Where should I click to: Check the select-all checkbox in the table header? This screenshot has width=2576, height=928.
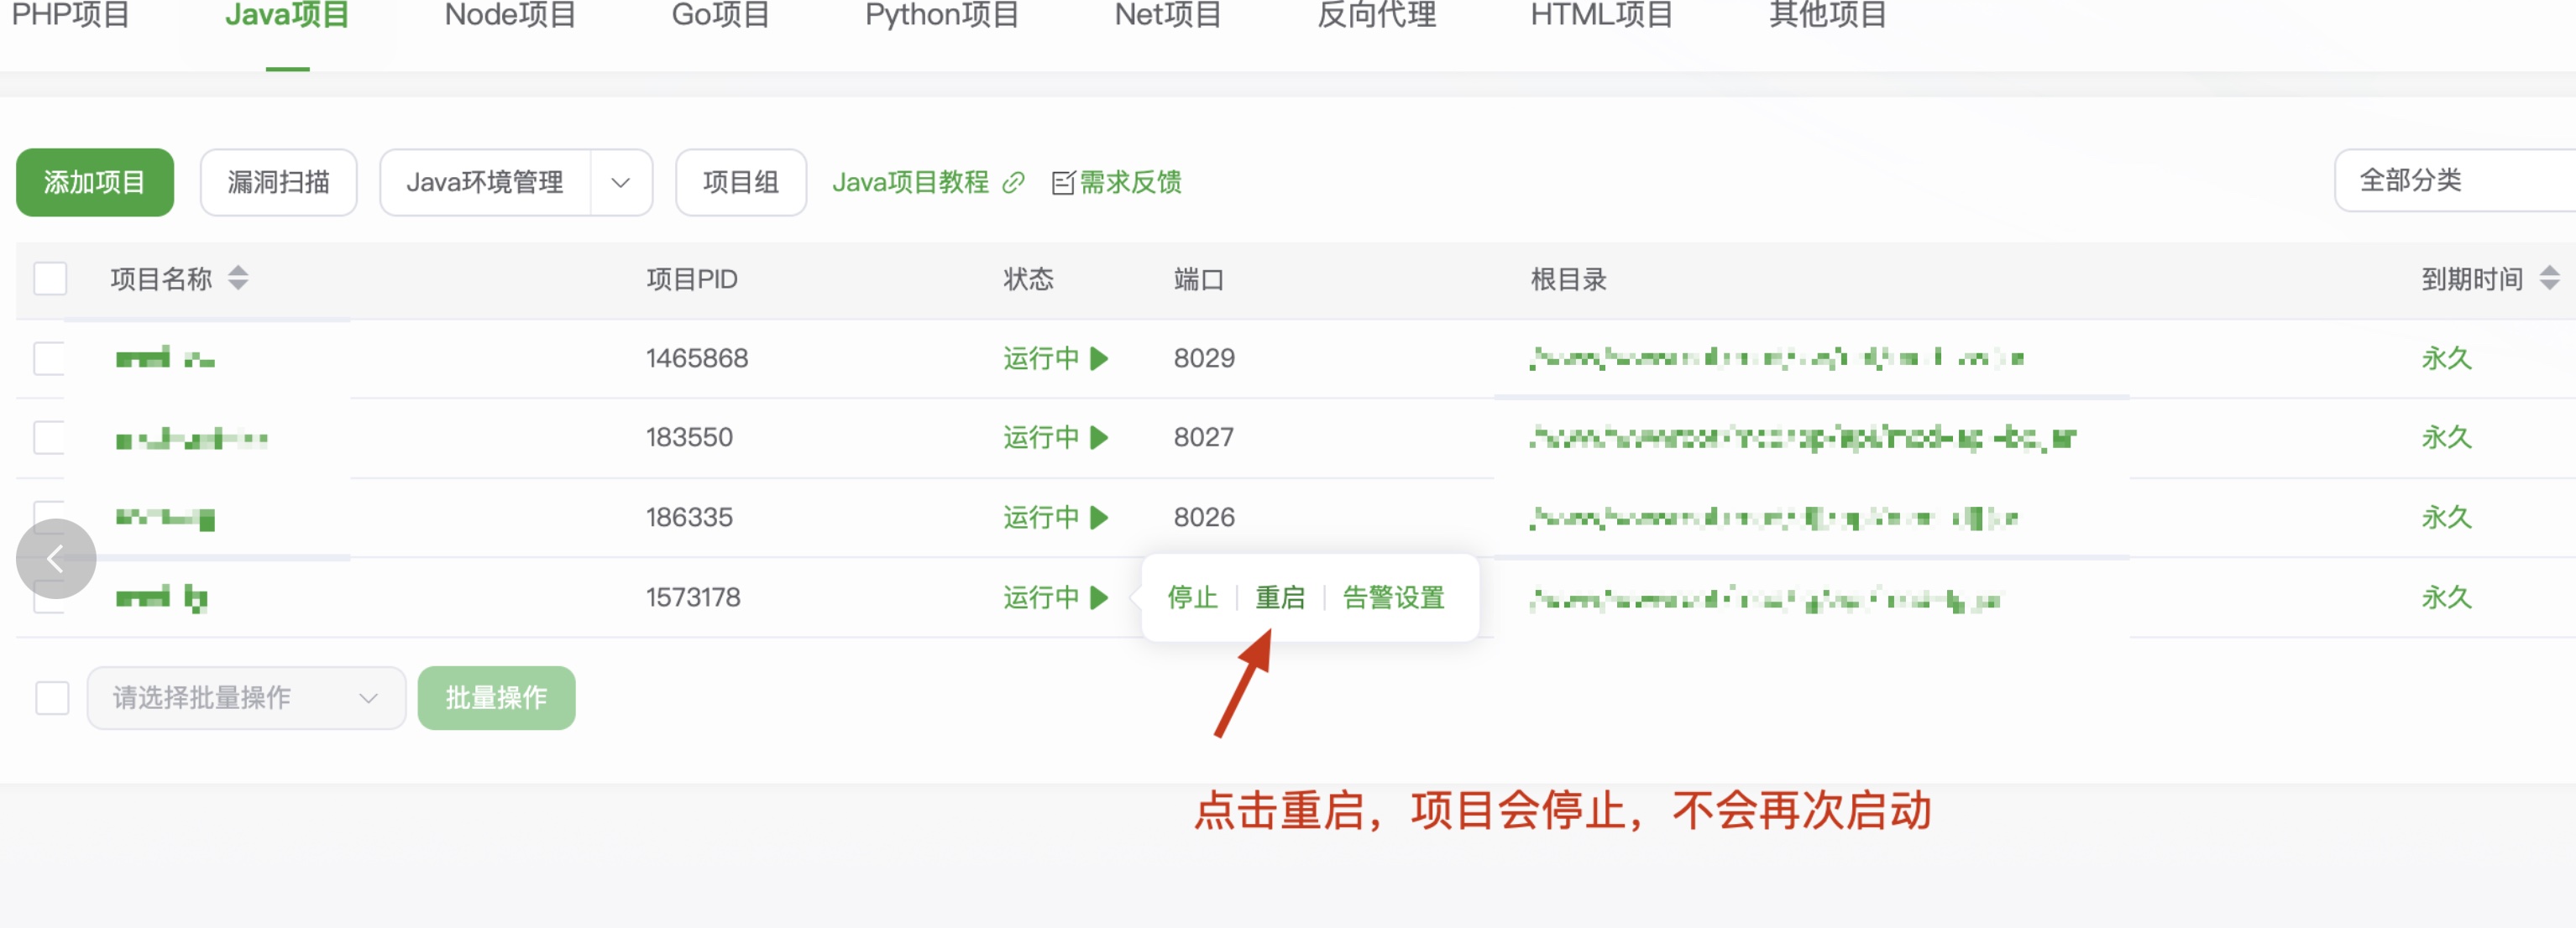[x=51, y=279]
